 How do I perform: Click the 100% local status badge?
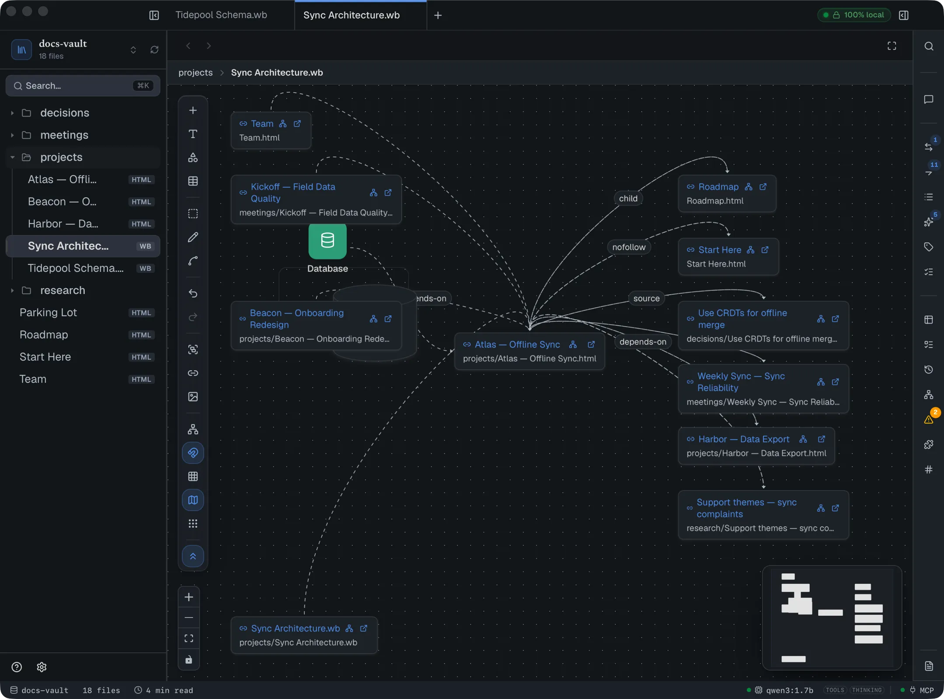tap(854, 15)
